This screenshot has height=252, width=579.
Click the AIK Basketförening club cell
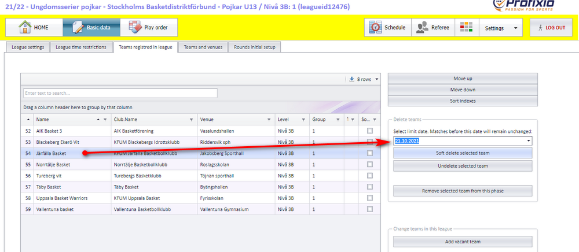(154, 131)
